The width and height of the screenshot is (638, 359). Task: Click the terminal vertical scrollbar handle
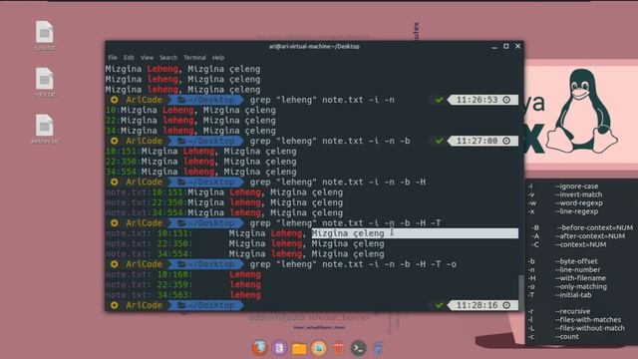coord(520,292)
